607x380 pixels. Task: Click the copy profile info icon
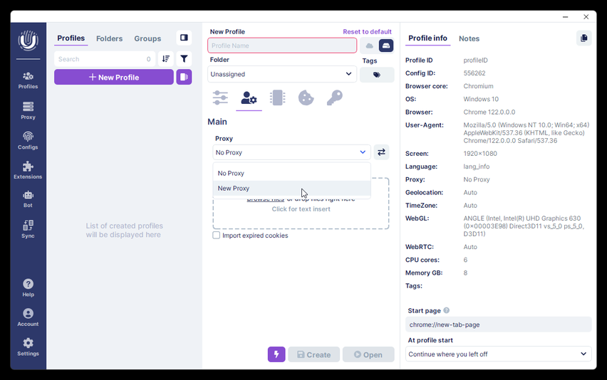583,38
